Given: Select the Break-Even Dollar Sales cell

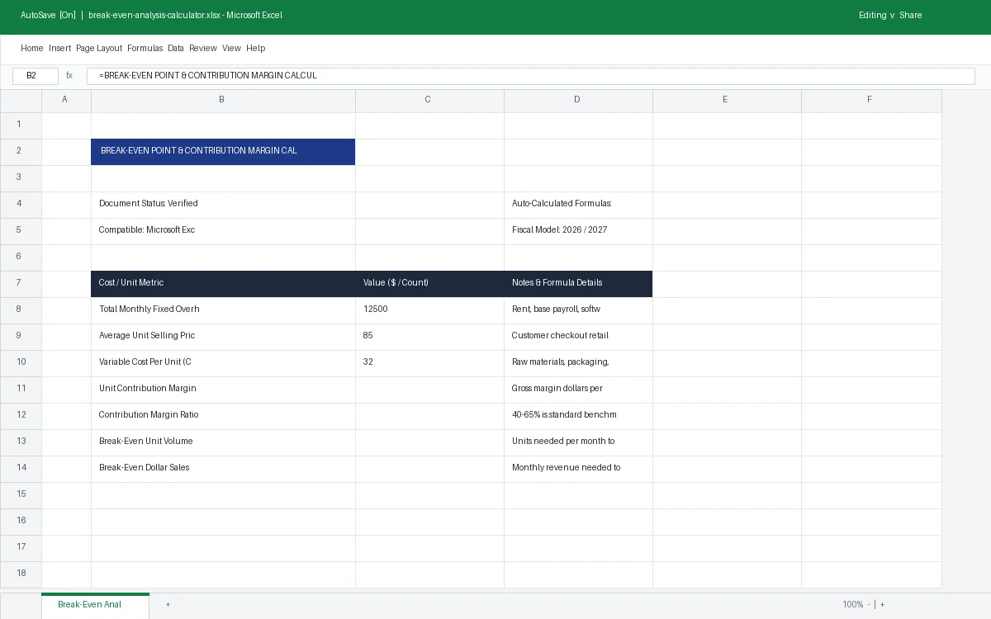Looking at the screenshot, I should 223,468.
